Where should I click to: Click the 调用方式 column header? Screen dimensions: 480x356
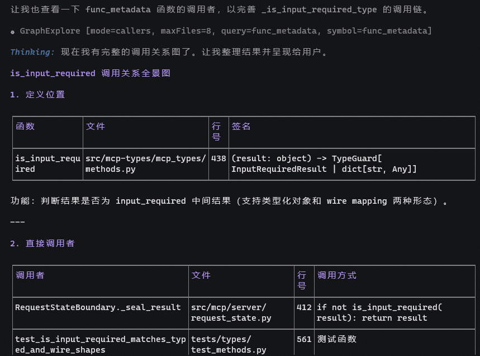point(337,275)
